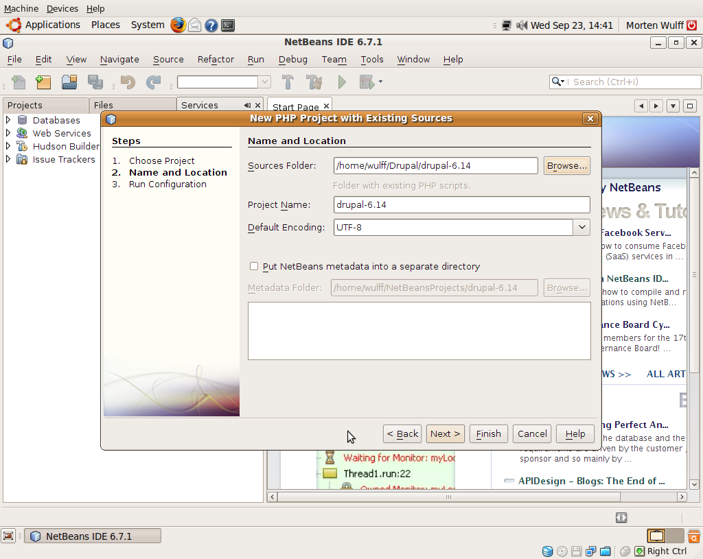
Task: Click Browse next to Sources Folder
Action: click(x=566, y=166)
